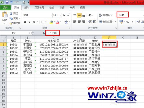Image resolution: width=144 pixels, height=108 pixels.
Task: Select cell with ID 452124199811250340
Action: point(54,45)
